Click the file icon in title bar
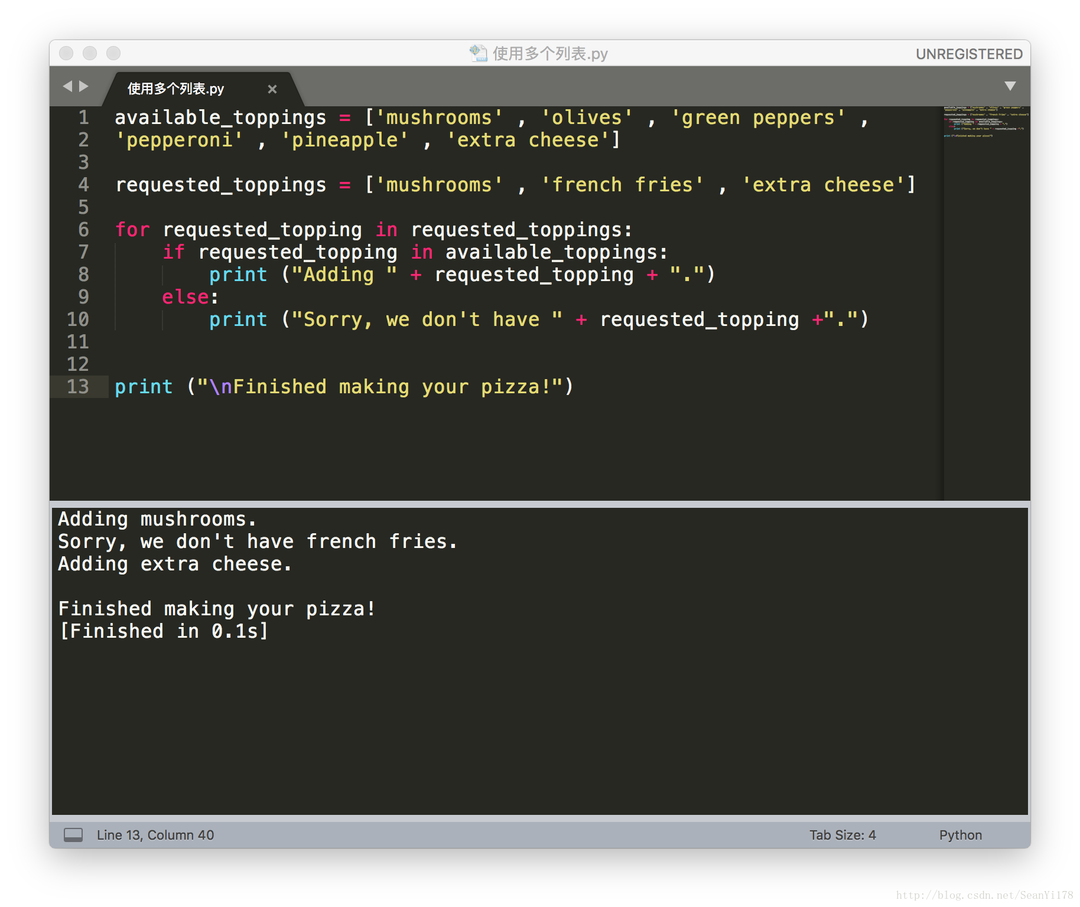Viewport: 1080px width, 907px height. [478, 53]
